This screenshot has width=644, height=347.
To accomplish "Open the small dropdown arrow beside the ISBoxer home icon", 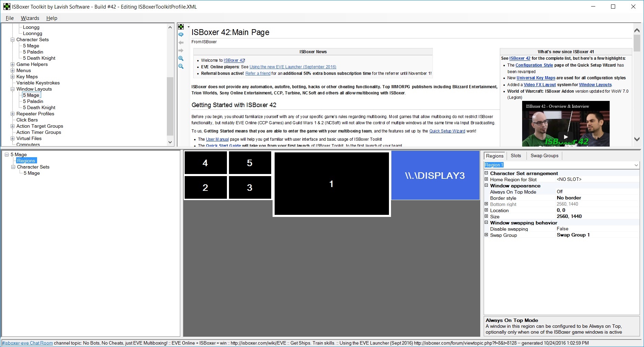I will (x=188, y=27).
